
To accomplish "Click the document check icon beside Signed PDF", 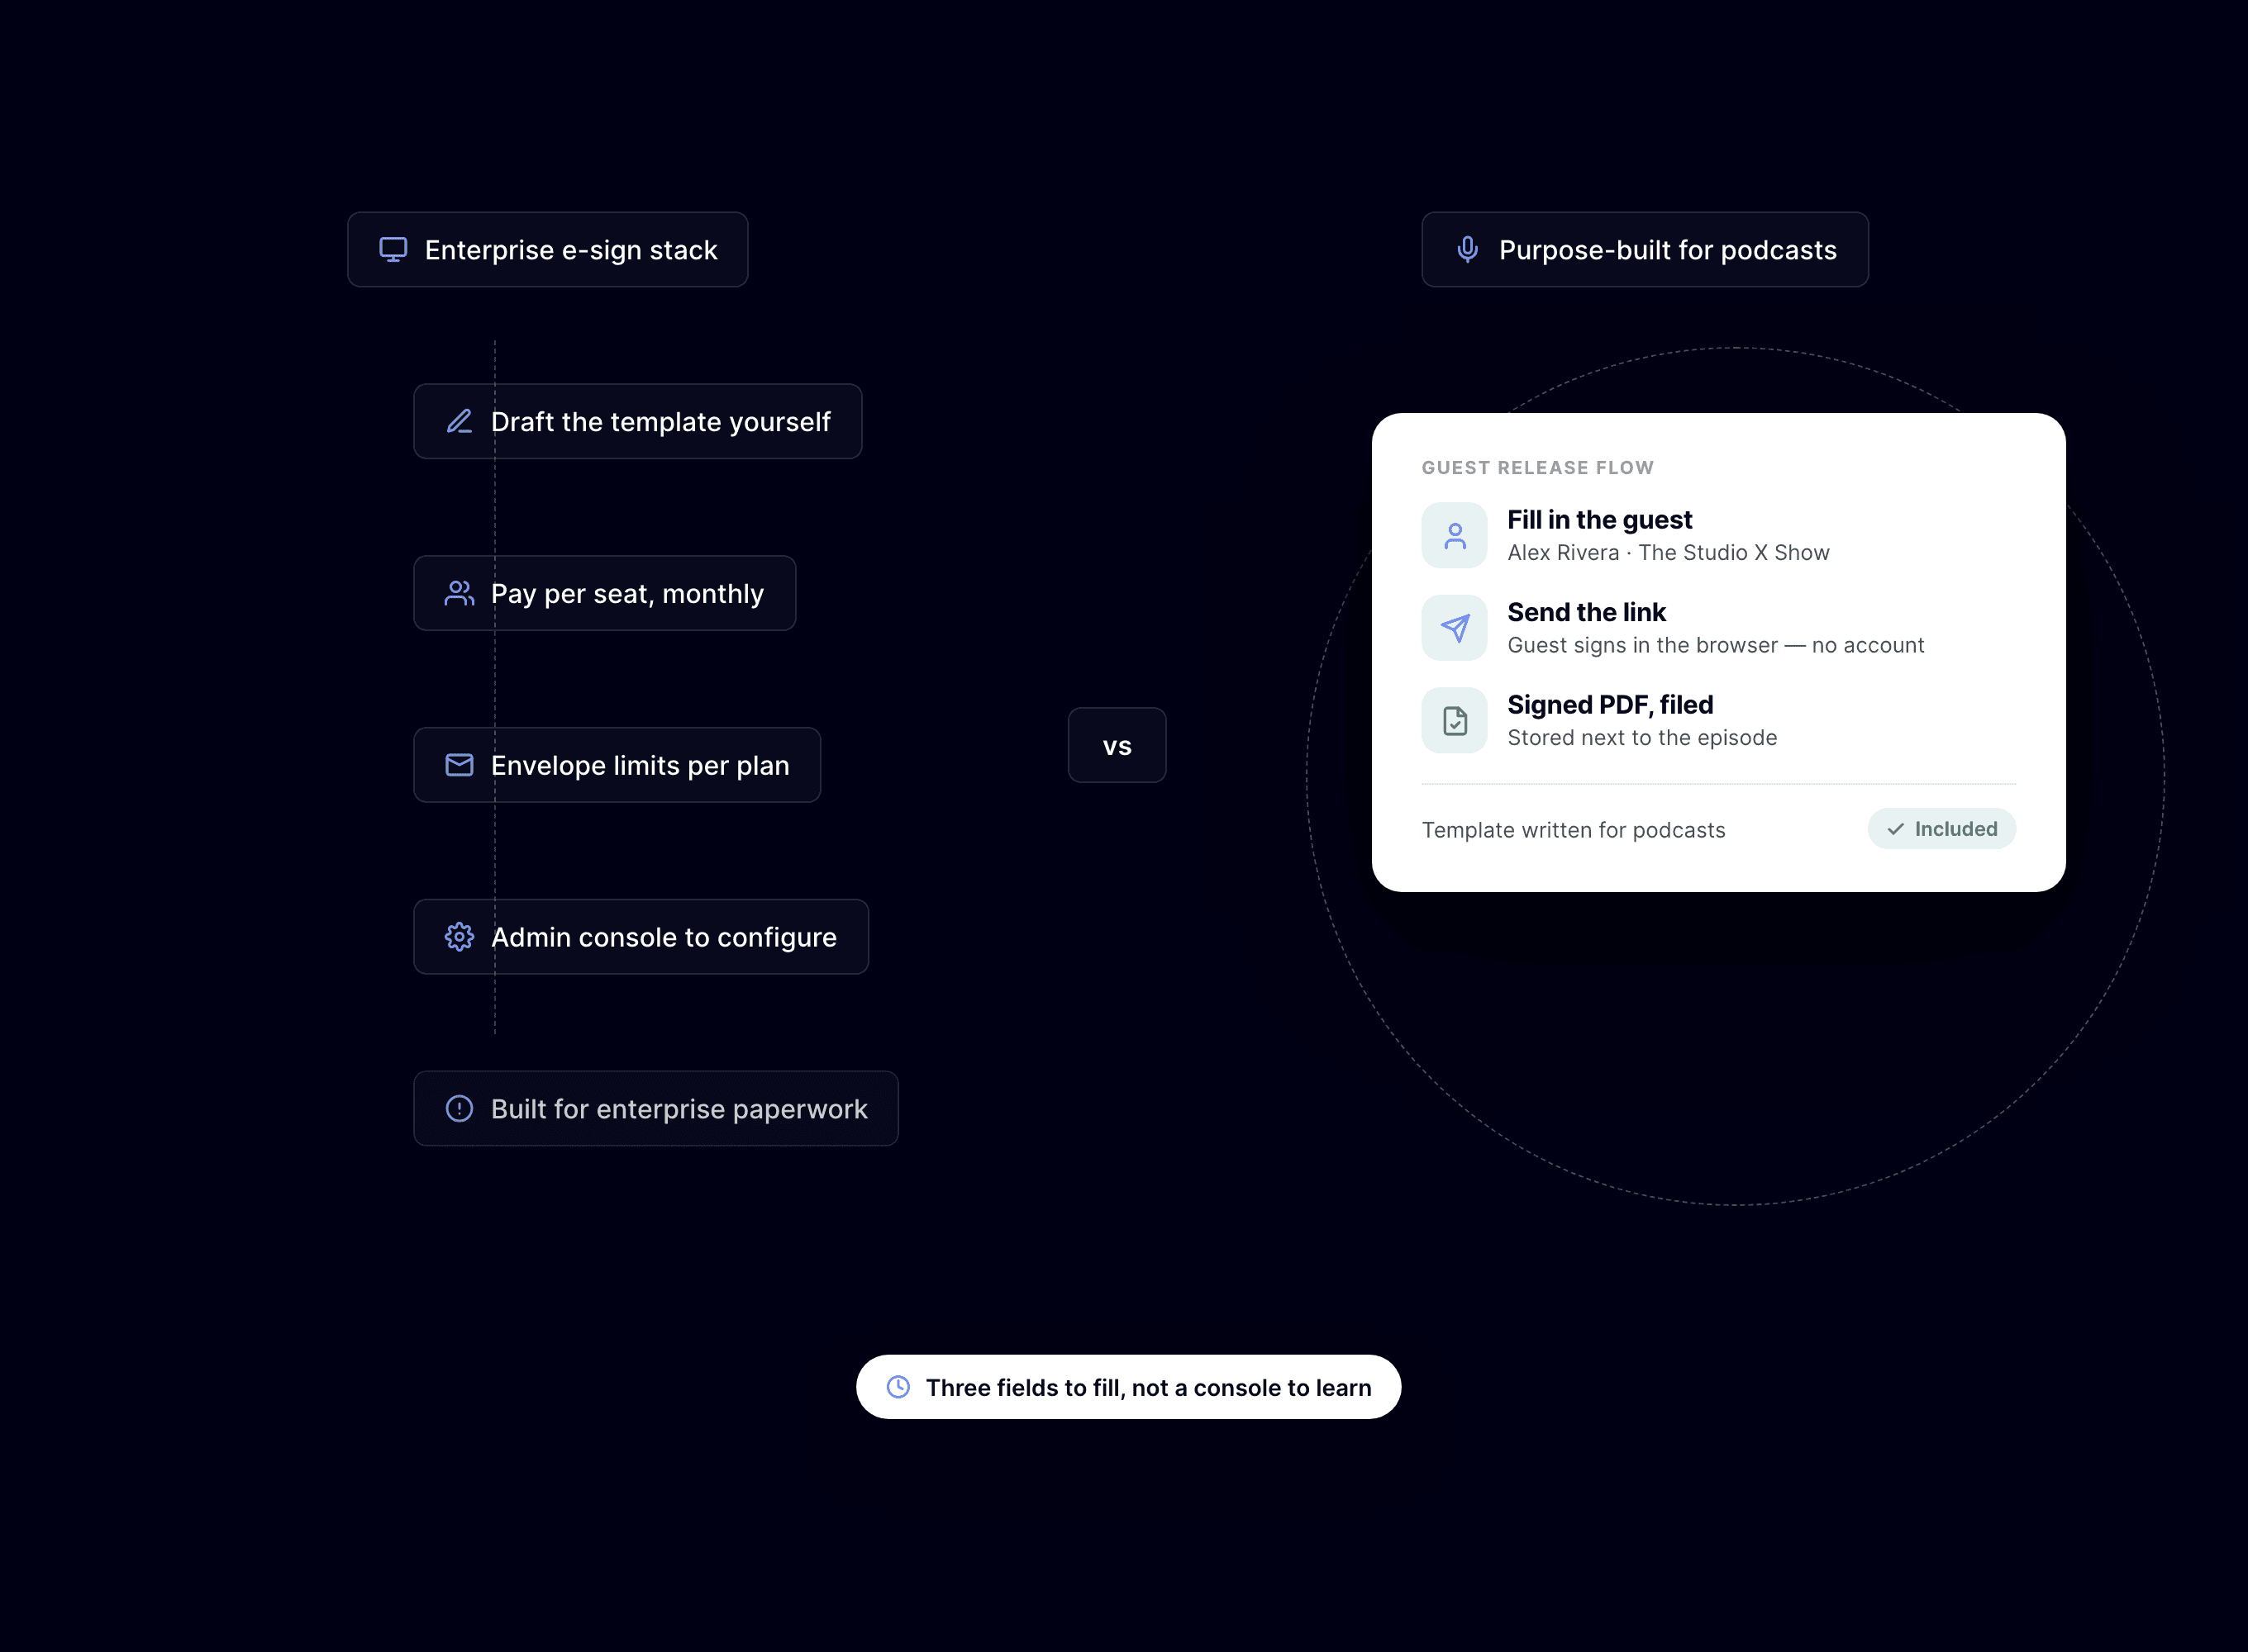I will point(1455,720).
